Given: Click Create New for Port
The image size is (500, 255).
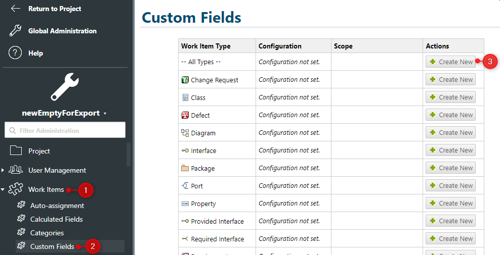Looking at the screenshot, I should pyautogui.click(x=450, y=186).
